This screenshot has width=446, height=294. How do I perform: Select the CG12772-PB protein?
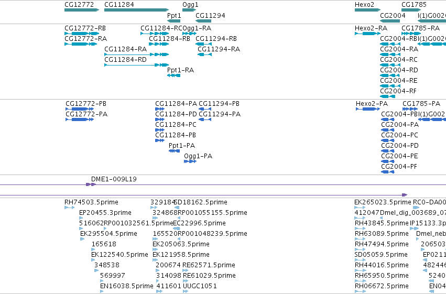coord(80,109)
